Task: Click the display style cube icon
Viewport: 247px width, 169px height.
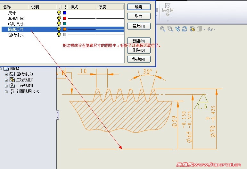Action: [x=200, y=29]
